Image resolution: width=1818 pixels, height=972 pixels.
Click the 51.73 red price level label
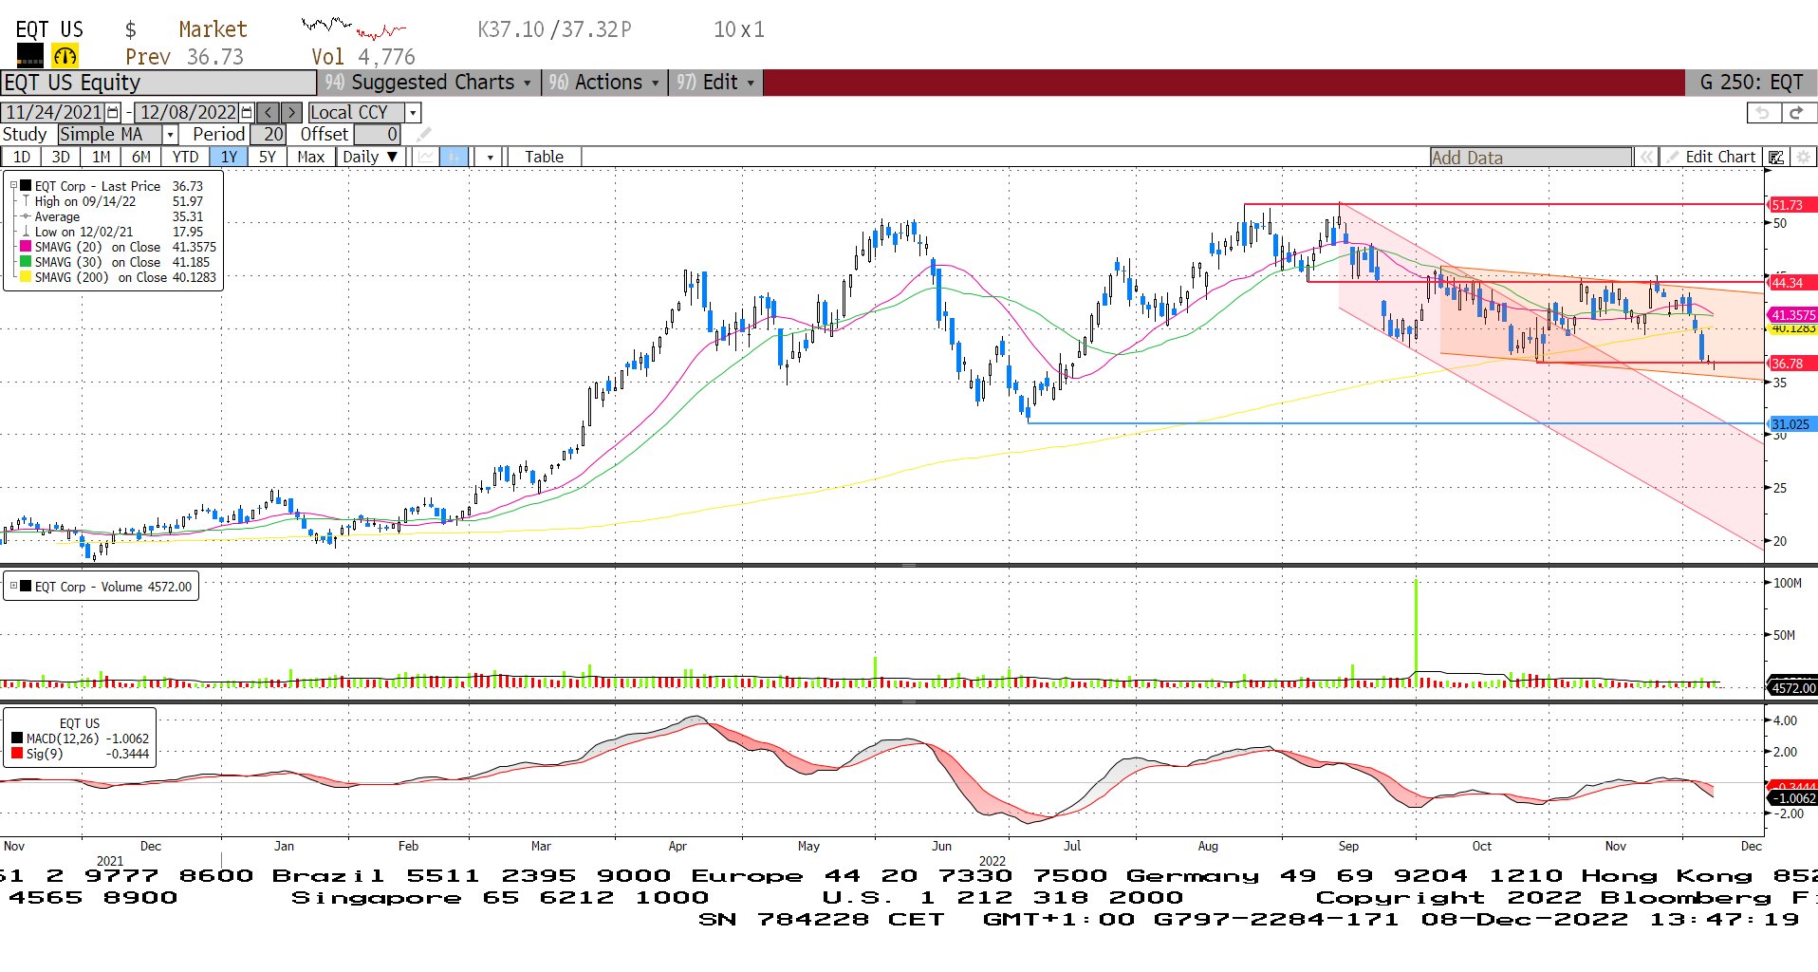point(1791,205)
